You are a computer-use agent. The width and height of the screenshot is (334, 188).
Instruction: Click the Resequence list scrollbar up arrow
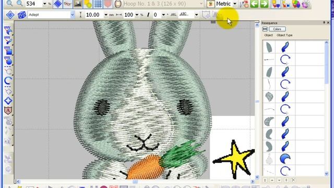[x=327, y=43]
